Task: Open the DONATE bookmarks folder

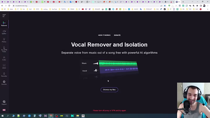Action: [x=96, y=9]
